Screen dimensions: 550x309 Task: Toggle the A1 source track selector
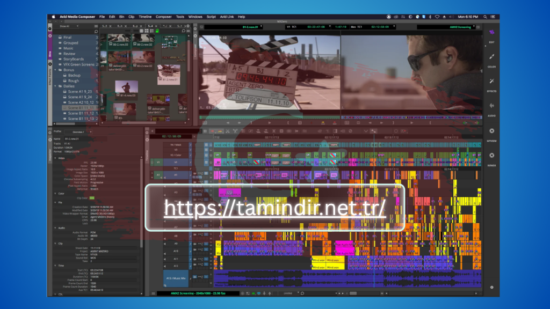(158, 174)
